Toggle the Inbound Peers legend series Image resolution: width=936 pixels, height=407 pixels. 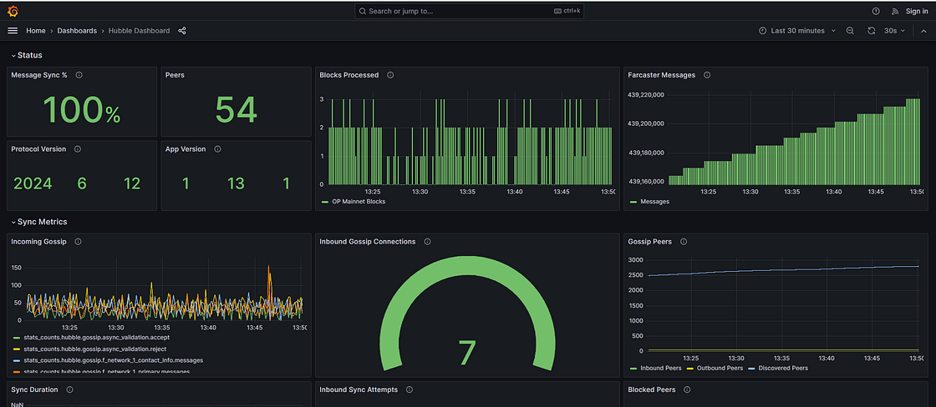(x=660, y=368)
